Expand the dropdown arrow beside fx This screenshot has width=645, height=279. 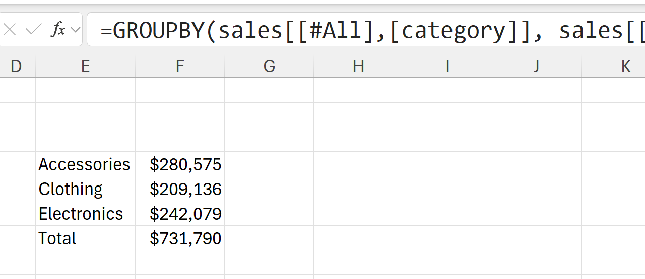pos(76,30)
